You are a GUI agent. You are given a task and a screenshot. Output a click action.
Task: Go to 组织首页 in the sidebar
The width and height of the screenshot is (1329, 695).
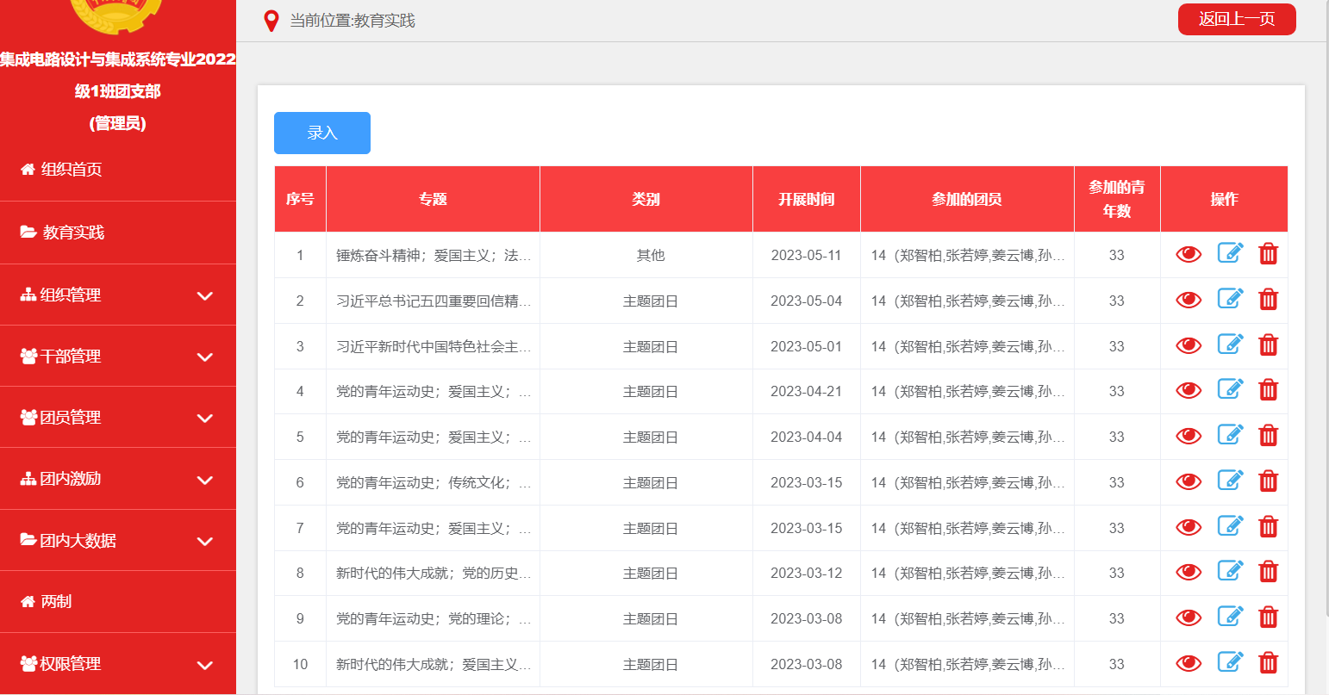[72, 170]
